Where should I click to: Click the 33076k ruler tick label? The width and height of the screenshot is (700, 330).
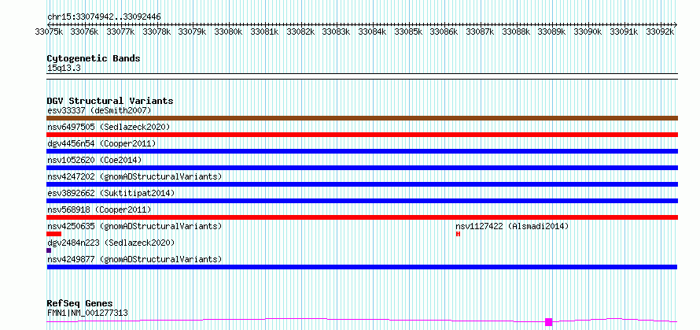pos(85,32)
